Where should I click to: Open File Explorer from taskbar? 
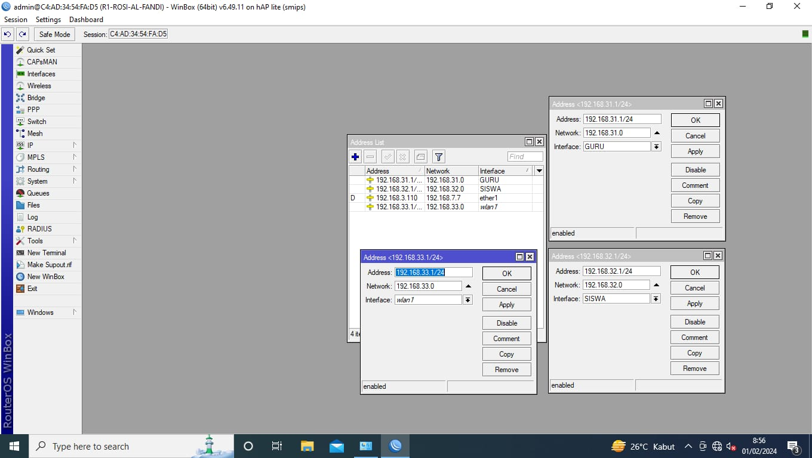[x=307, y=446]
